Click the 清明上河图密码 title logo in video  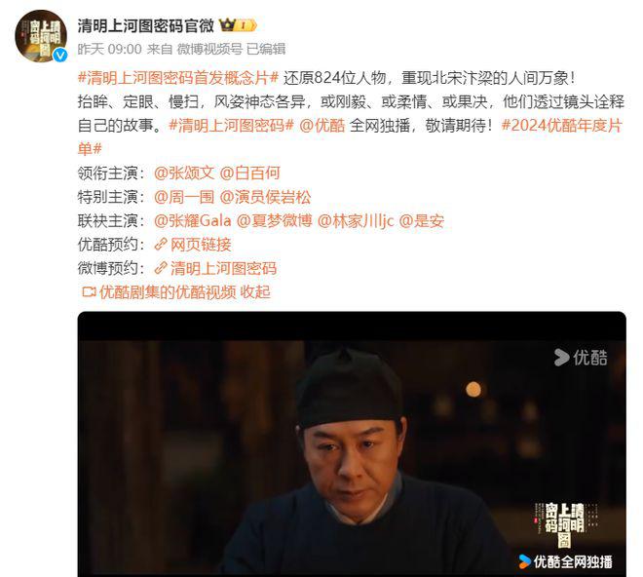[x=565, y=525]
